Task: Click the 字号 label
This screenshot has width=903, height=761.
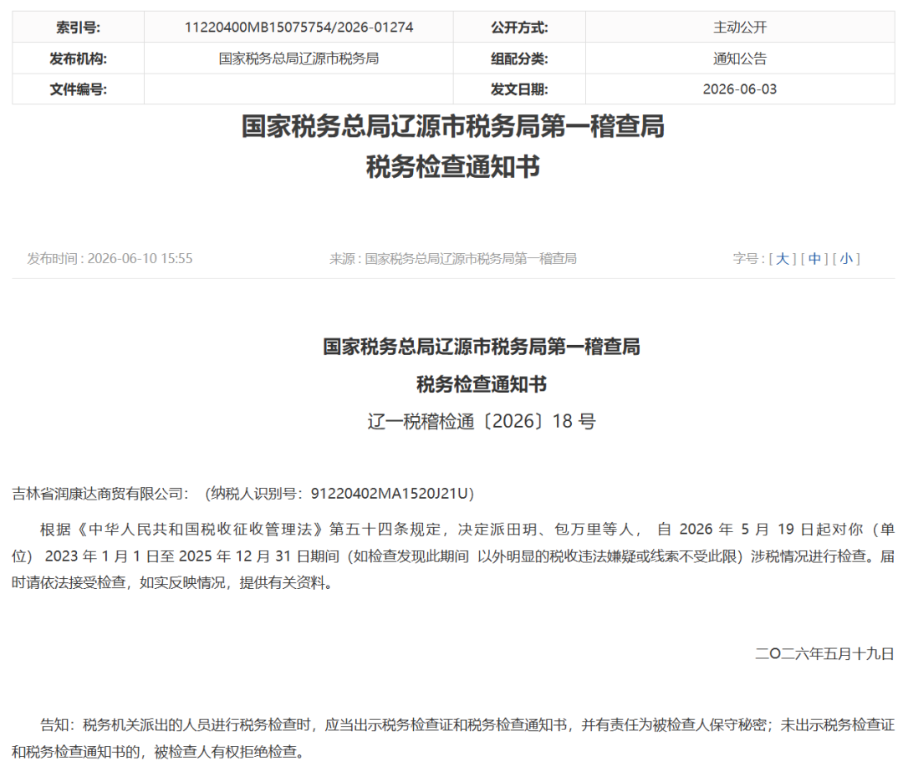Action: (748, 259)
